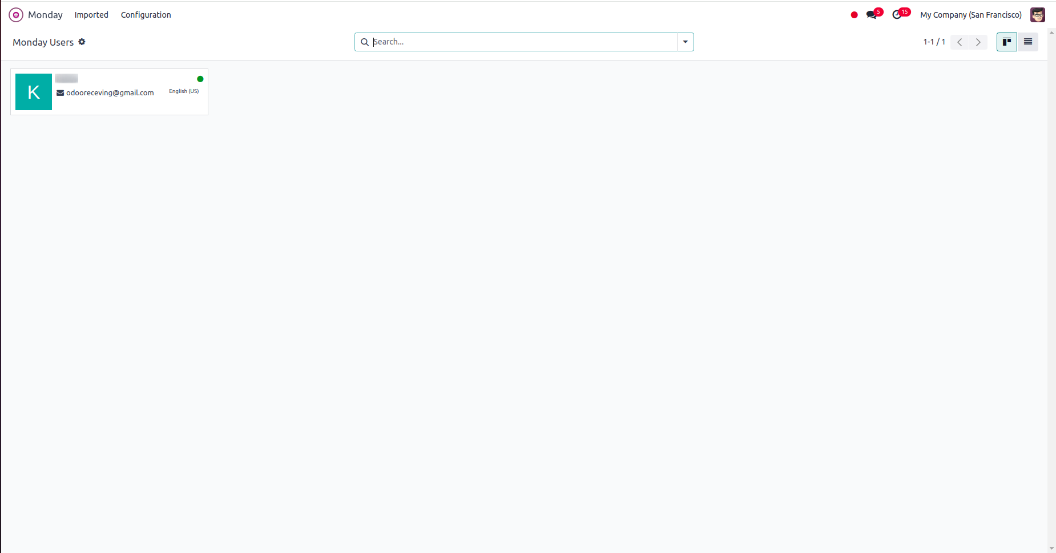This screenshot has height=553, width=1056.
Task: Click the envelope icon beside email
Action: pos(60,93)
